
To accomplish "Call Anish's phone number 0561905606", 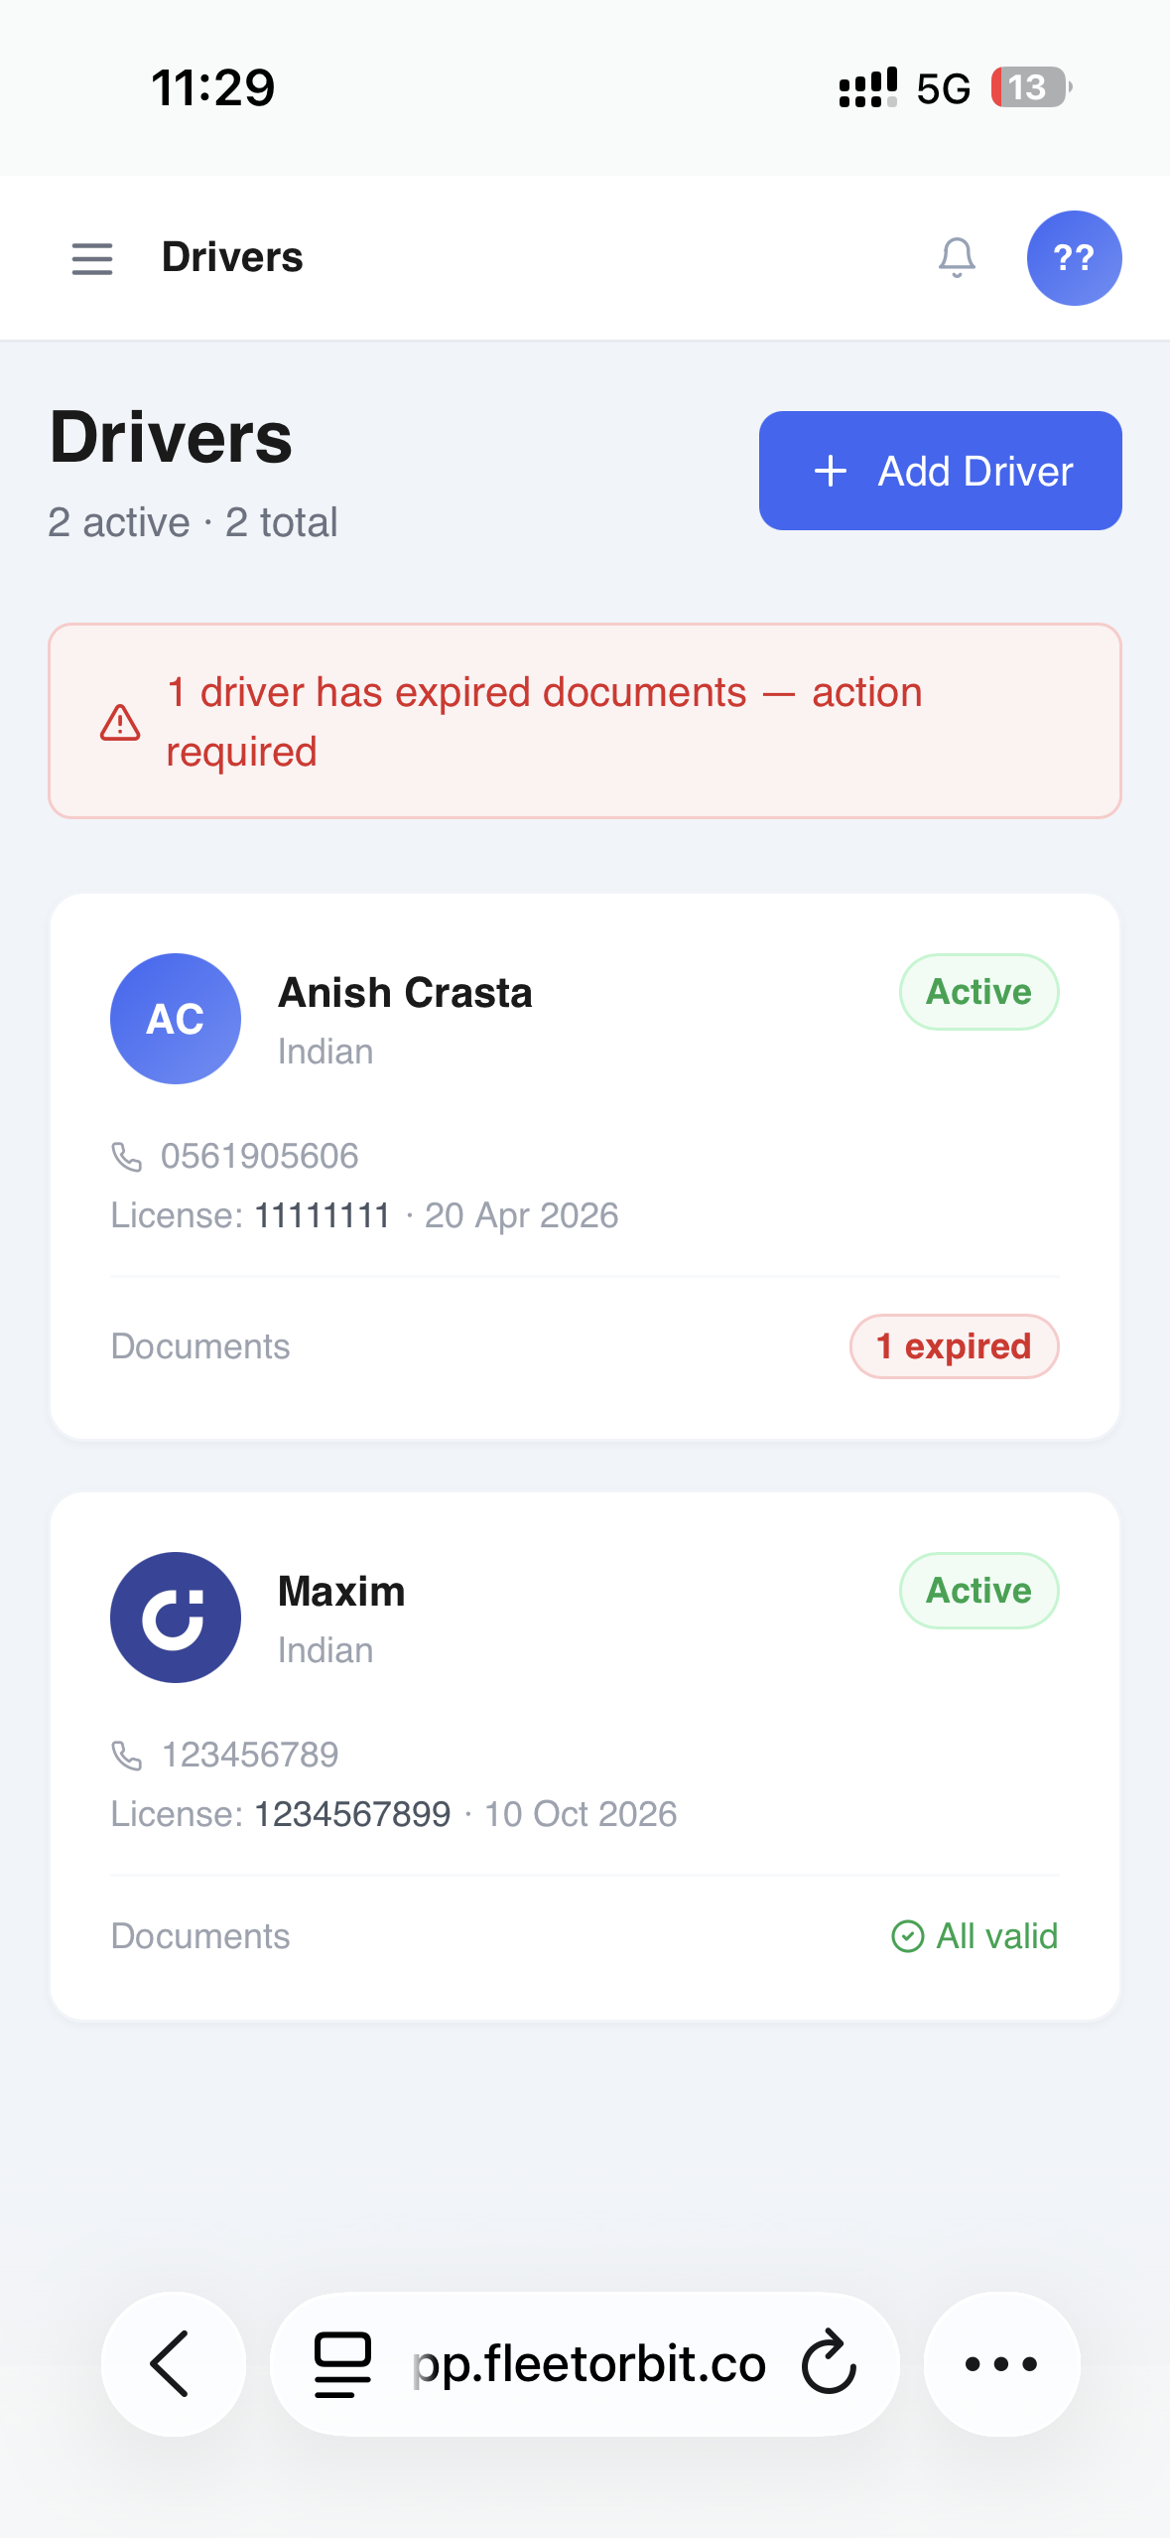I will (259, 1156).
